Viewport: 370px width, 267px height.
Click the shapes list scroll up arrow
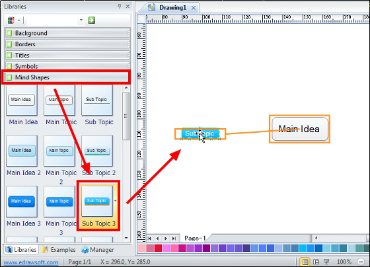(x=126, y=88)
